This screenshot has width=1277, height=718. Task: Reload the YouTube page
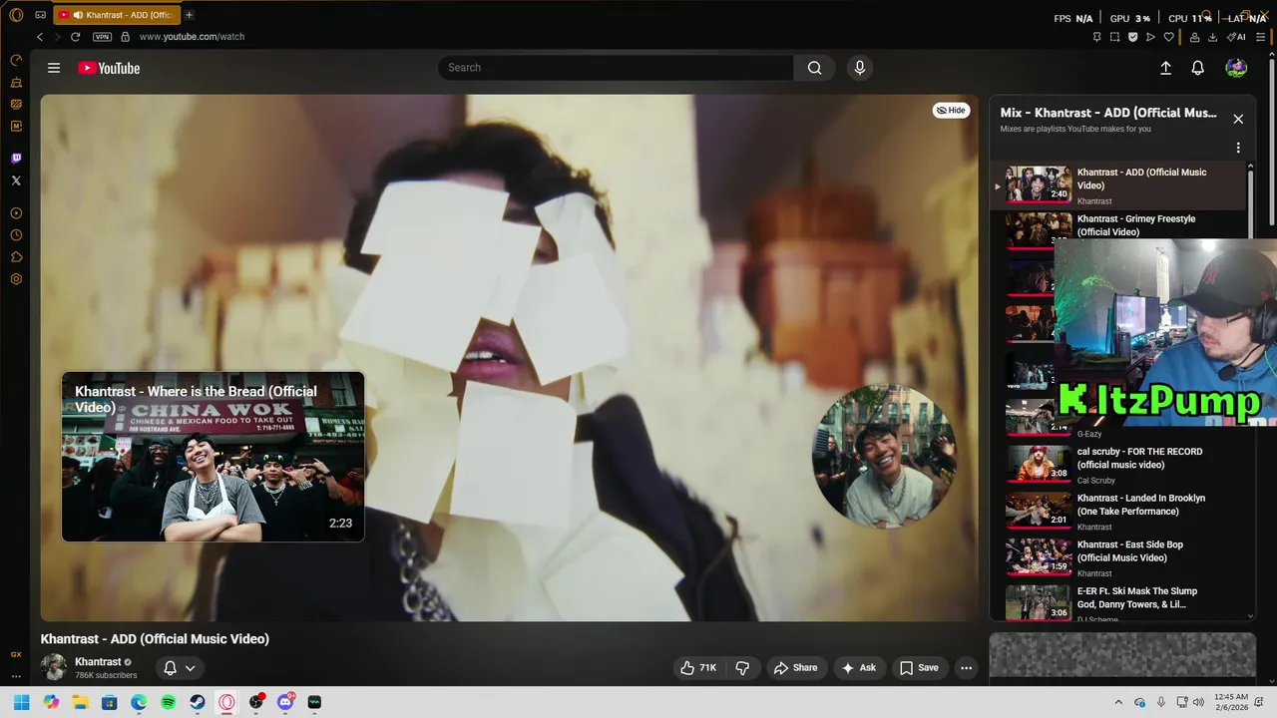click(x=75, y=37)
